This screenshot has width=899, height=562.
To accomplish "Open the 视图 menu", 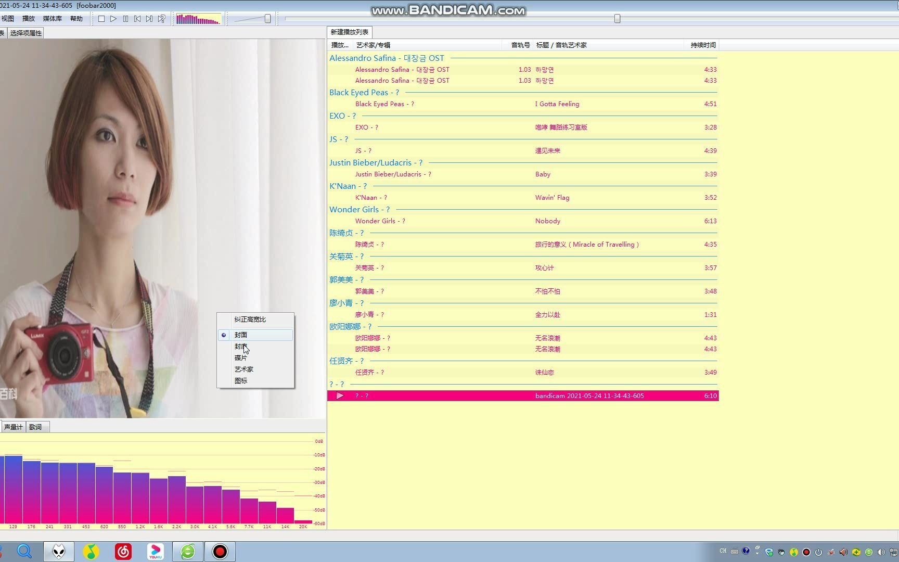I will tap(7, 19).
